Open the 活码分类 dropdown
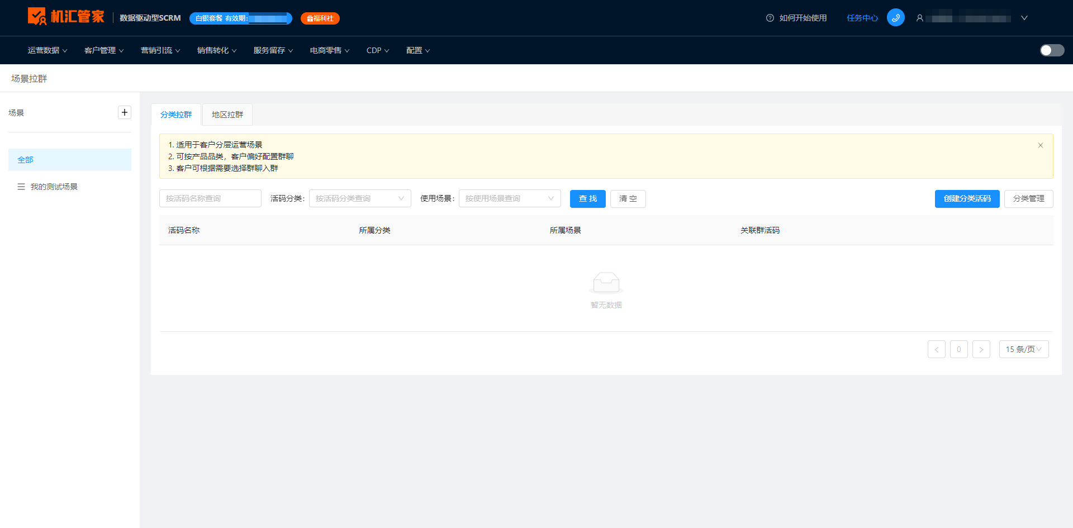The image size is (1073, 528). [x=360, y=198]
